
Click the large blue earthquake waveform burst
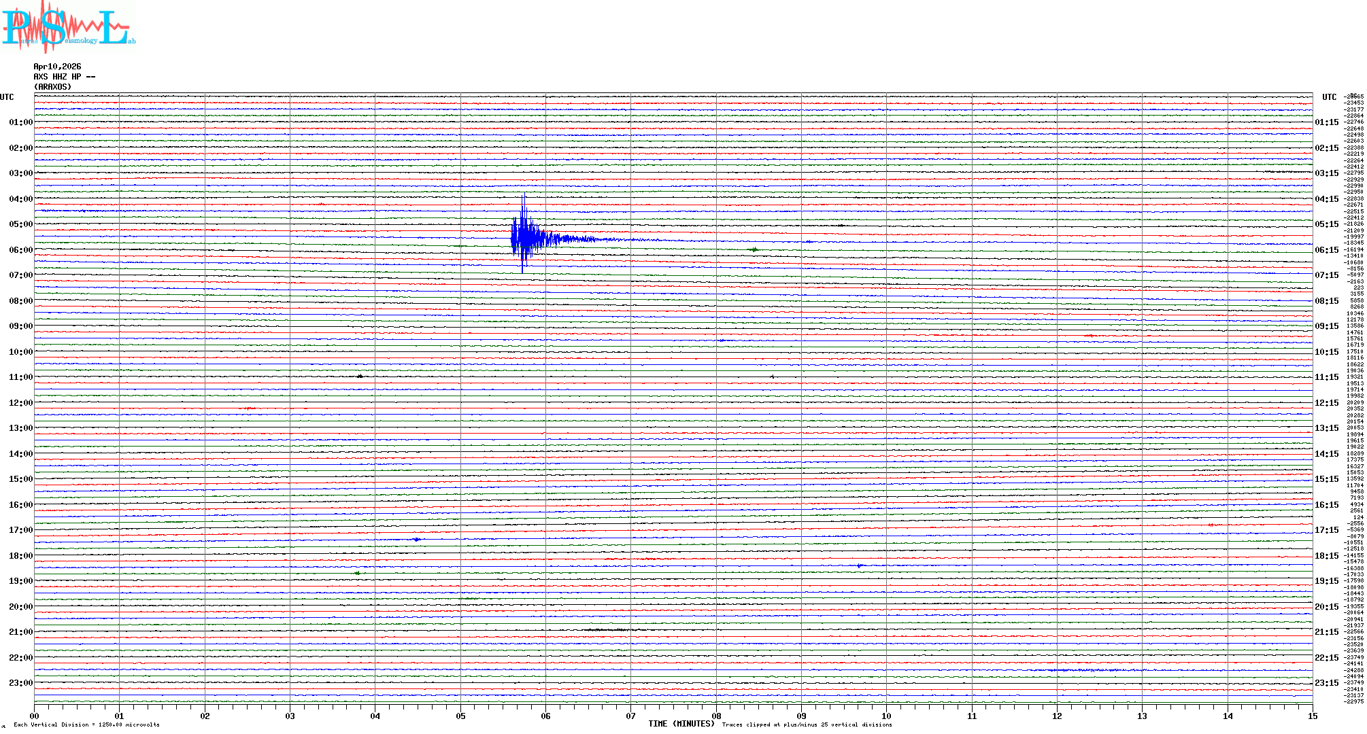(x=524, y=237)
